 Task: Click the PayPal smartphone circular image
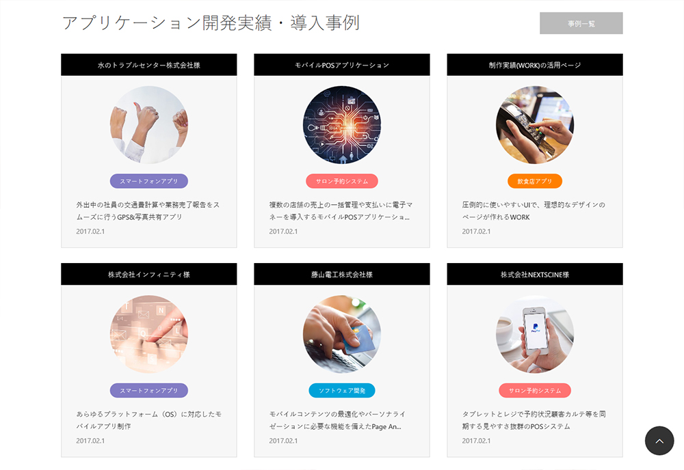tap(535, 334)
